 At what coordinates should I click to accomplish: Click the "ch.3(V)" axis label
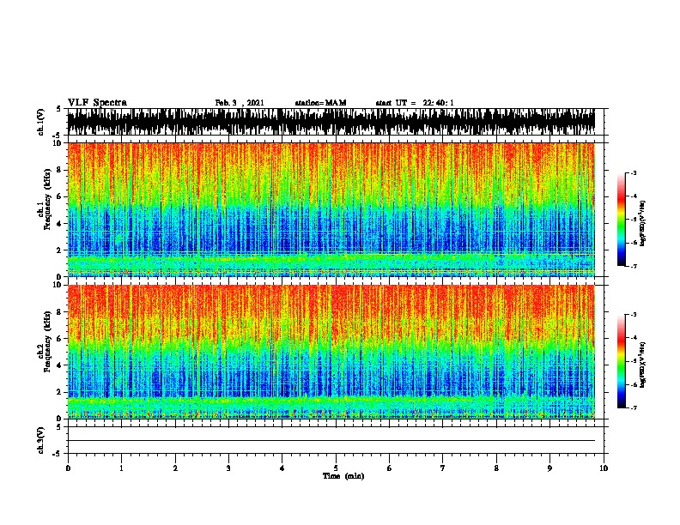coord(41,440)
